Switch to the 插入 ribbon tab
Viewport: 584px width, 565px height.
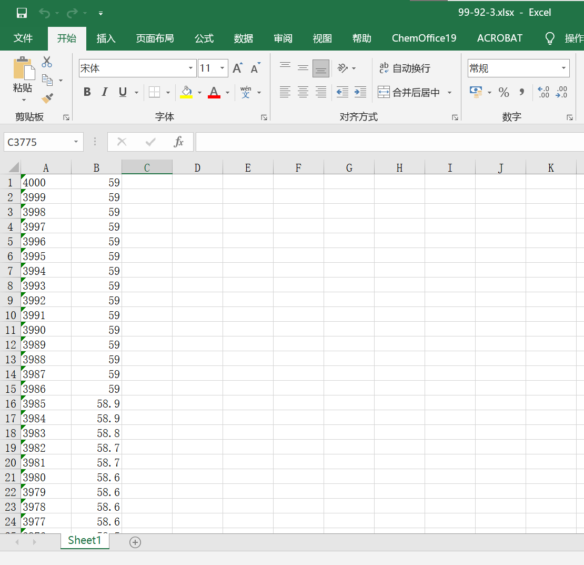[106, 38]
